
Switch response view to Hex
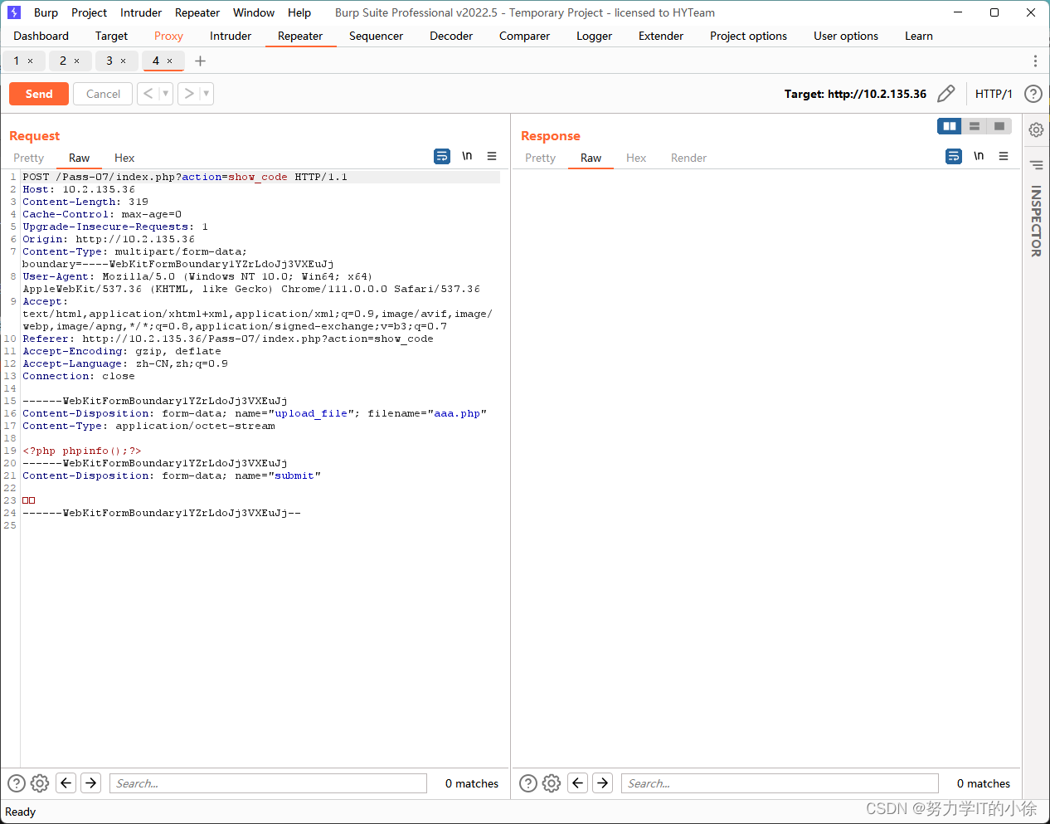tap(636, 158)
